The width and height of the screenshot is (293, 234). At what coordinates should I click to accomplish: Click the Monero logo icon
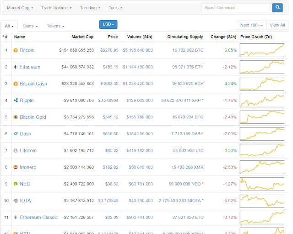click(x=16, y=167)
